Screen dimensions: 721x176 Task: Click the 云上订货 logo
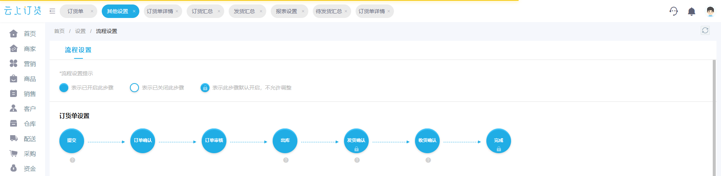click(23, 11)
